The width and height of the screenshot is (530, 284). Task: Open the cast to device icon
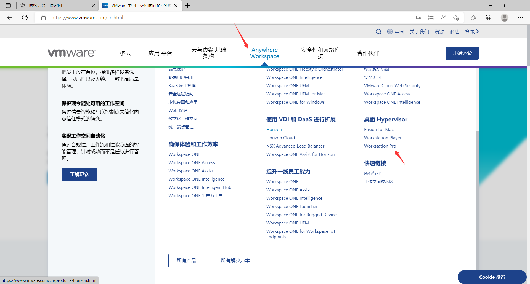coord(418,18)
